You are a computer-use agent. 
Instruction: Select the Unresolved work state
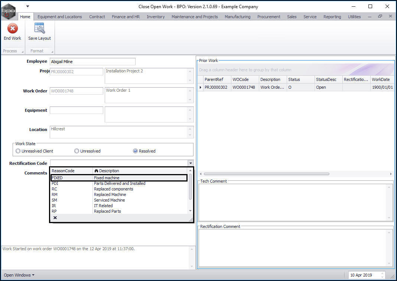tap(77, 151)
